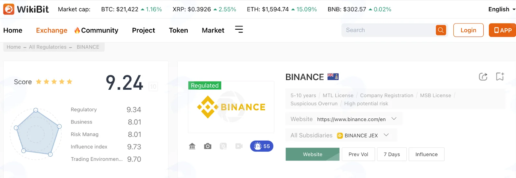Switch to the Influence tab

tap(426, 154)
